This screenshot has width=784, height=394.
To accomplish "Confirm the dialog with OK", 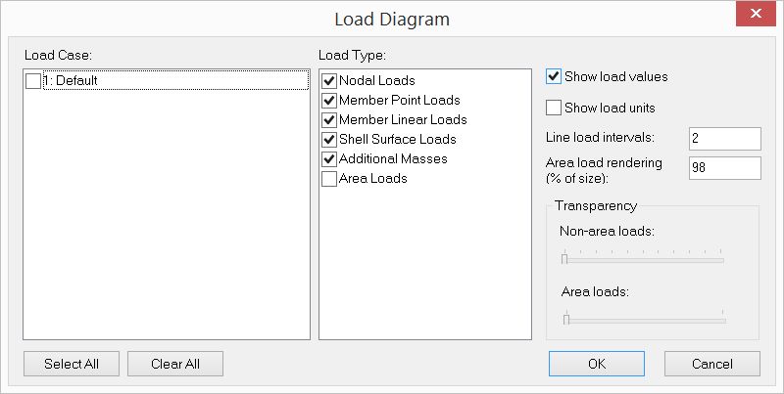I will click(x=597, y=364).
